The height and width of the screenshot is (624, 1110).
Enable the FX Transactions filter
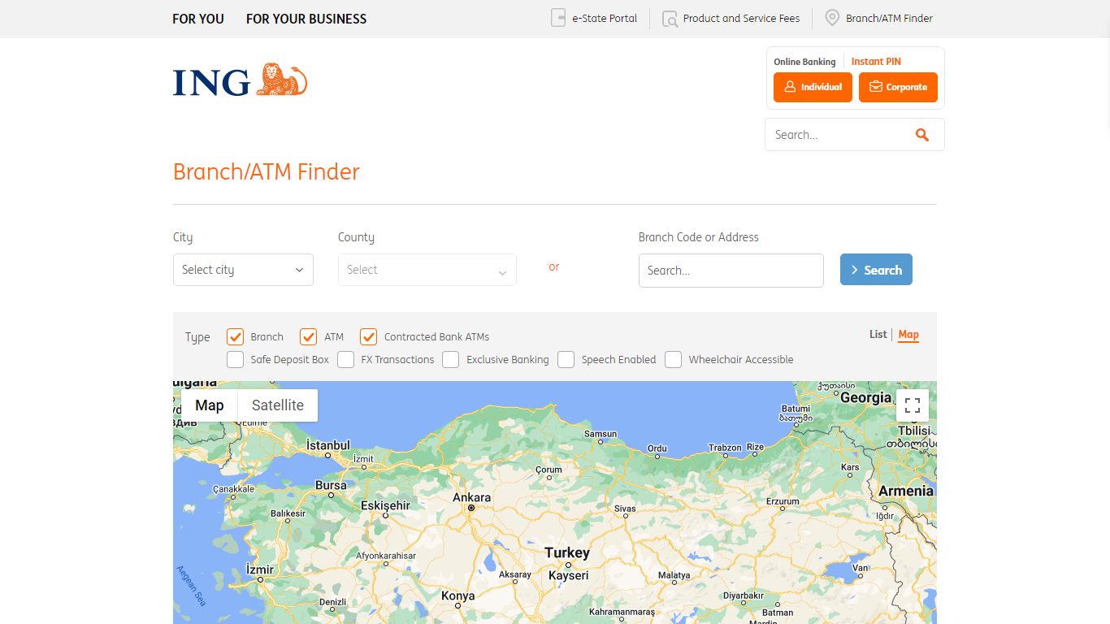tap(346, 359)
